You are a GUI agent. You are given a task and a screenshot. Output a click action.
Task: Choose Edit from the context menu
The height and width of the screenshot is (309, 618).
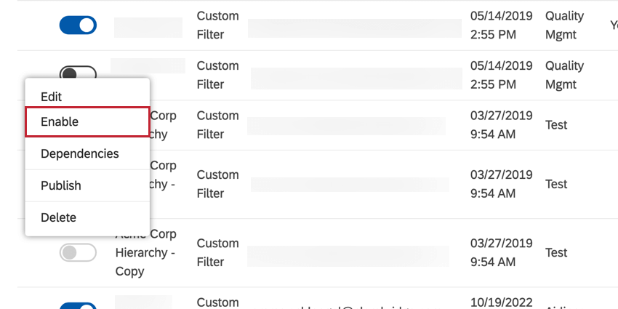coord(52,97)
